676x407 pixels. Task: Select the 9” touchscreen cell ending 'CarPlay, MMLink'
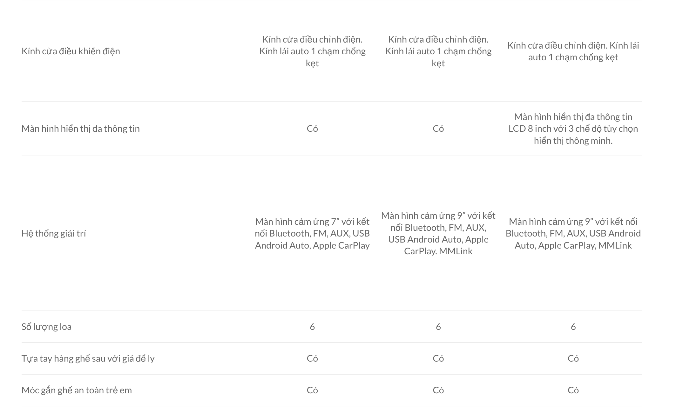(x=573, y=233)
